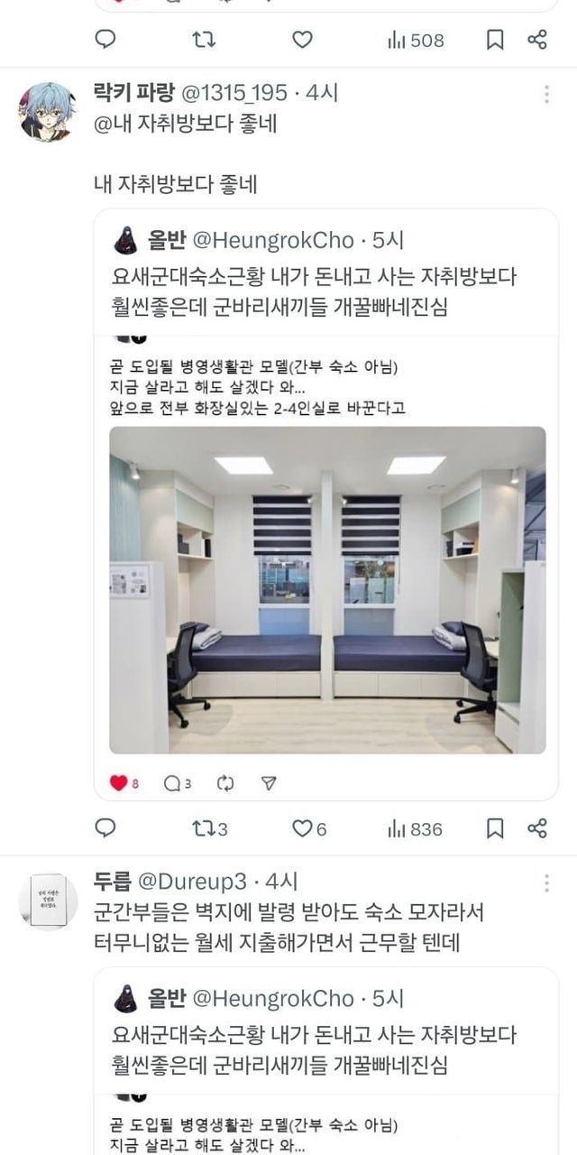The width and height of the screenshot is (577, 1155).
Task: Open view count 508 on top tweet
Action: tap(416, 40)
